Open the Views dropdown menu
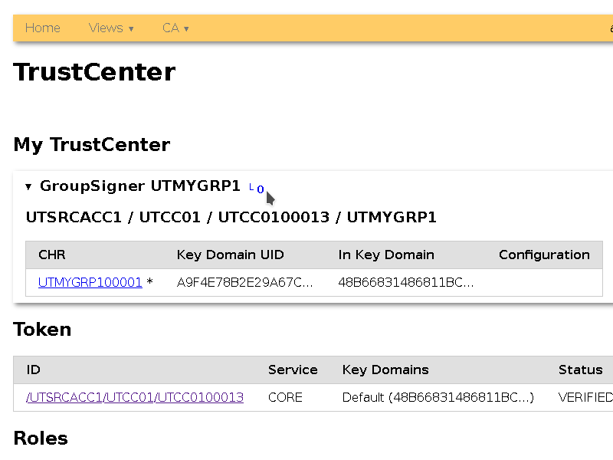This screenshot has width=613, height=460. click(x=110, y=28)
